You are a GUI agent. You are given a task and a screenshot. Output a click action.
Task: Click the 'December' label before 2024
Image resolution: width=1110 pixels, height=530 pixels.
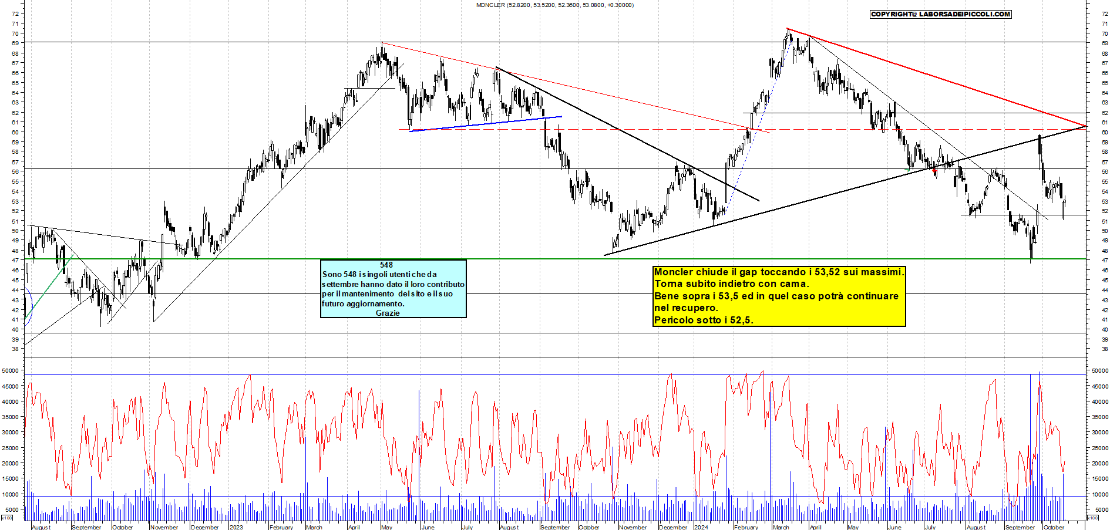click(673, 527)
